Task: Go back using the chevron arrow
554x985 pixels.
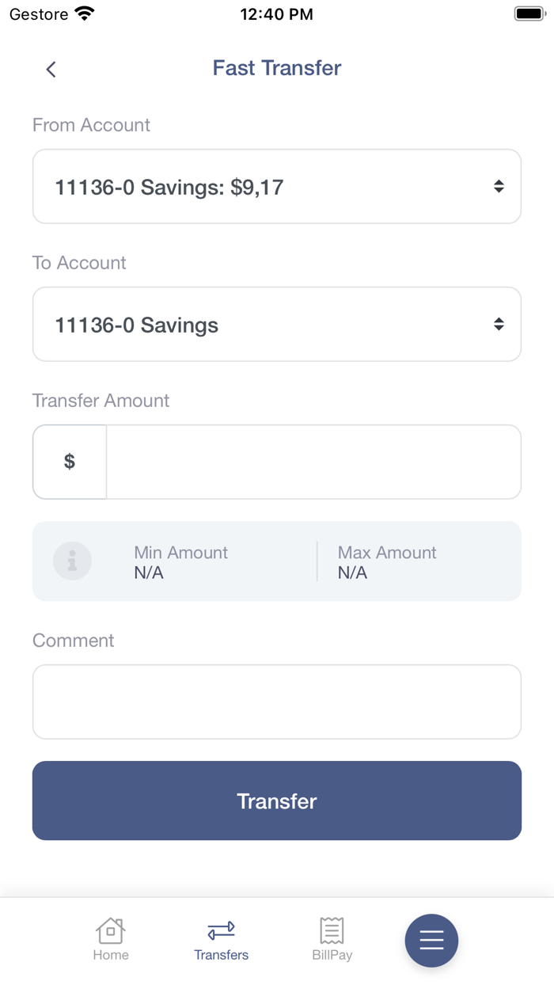Action: pyautogui.click(x=51, y=69)
